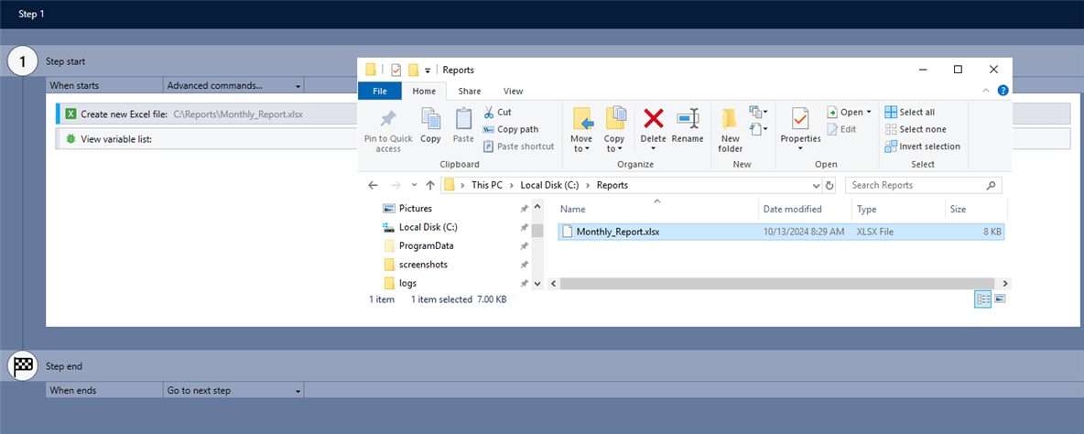Click the red Delete icon
1084x434 pixels.
pyautogui.click(x=653, y=119)
